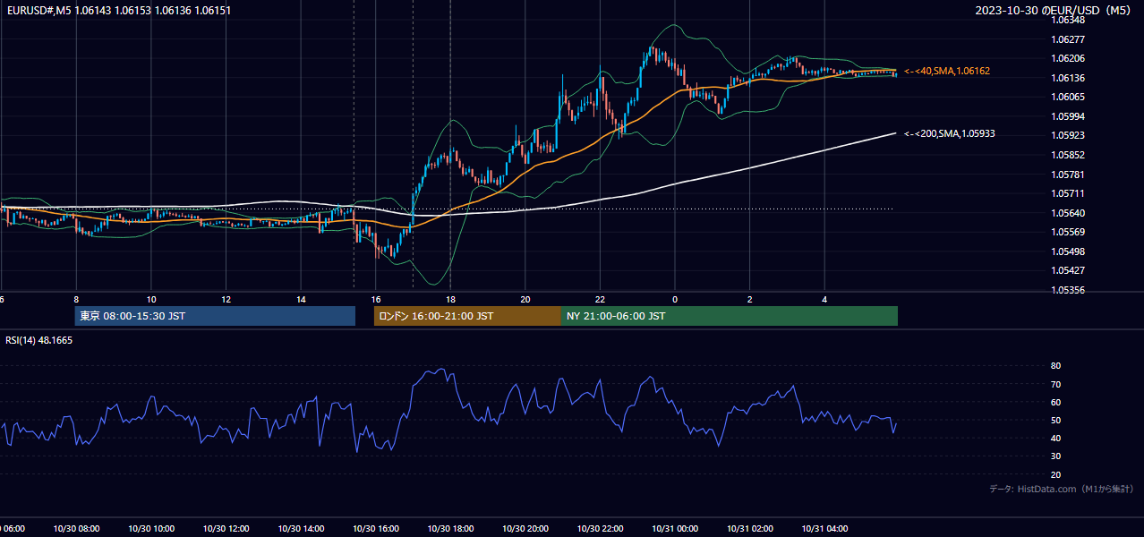The width and height of the screenshot is (1144, 537).
Task: Click price axis label 1.06277
Action: coord(1067,39)
